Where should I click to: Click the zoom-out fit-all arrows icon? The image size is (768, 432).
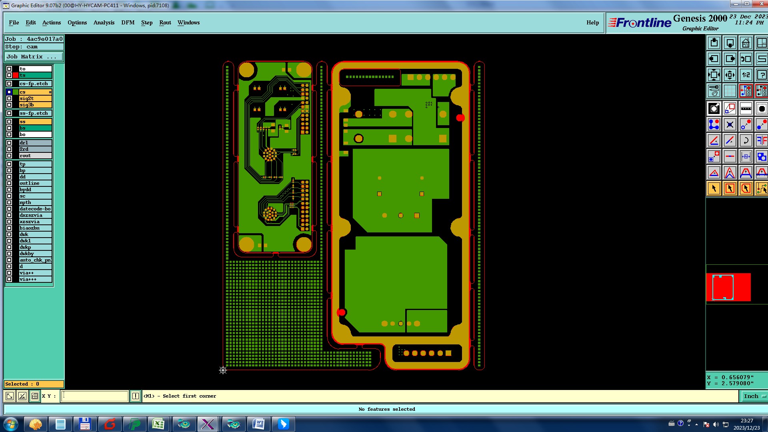click(x=714, y=75)
